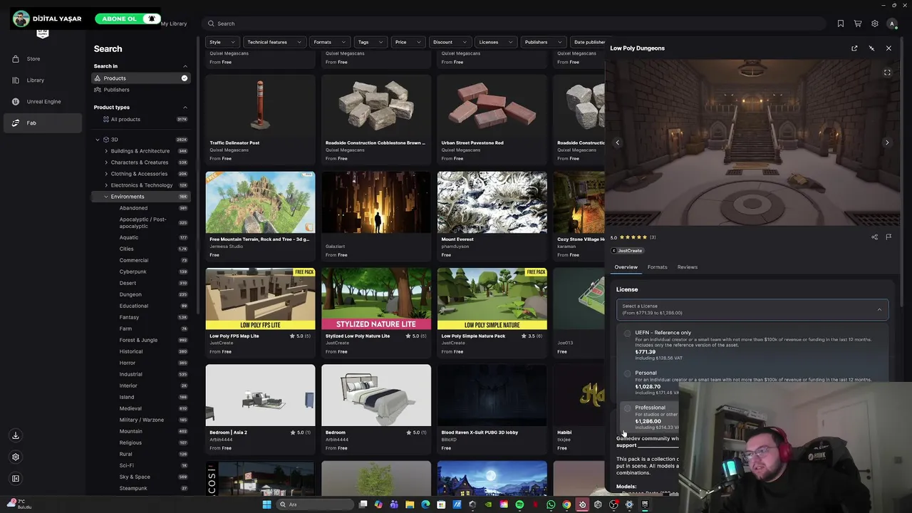The height and width of the screenshot is (513, 912).
Task: Open the Fab settings gear in top bar
Action: [875, 24]
